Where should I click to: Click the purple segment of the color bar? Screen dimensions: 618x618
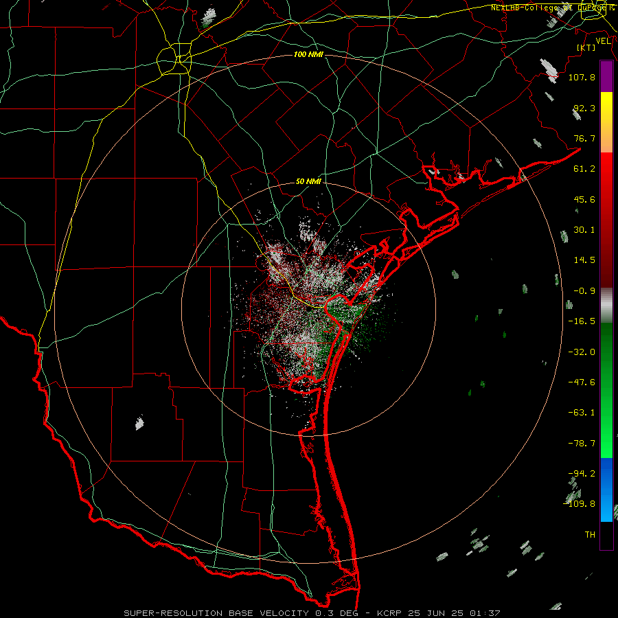click(x=606, y=77)
